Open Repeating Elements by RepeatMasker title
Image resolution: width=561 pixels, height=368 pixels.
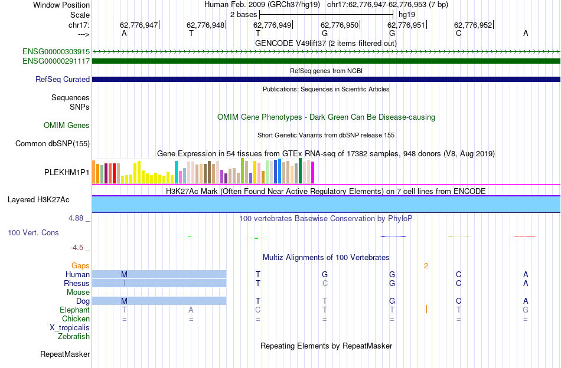pyautogui.click(x=326, y=346)
